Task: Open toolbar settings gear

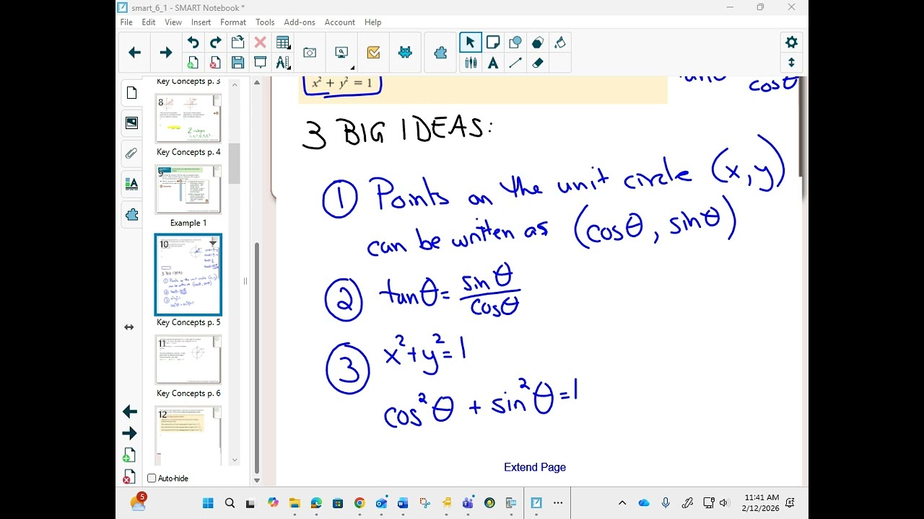Action: coord(791,43)
